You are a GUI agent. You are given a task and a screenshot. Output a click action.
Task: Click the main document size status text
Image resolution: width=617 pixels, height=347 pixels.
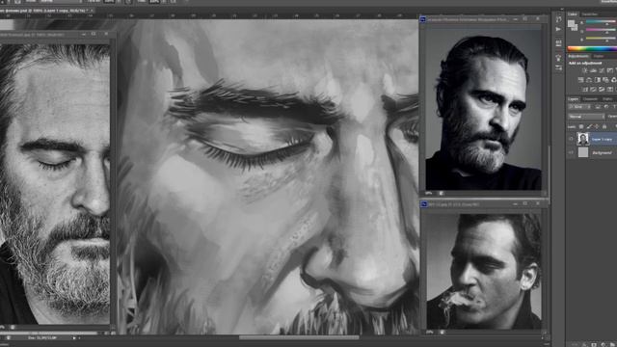42,337
